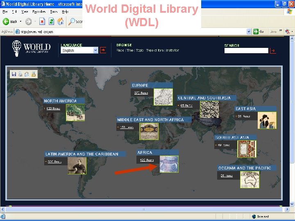Screen dimensions: 295x221
Task: Click the browser Back button
Action: point(10,21)
